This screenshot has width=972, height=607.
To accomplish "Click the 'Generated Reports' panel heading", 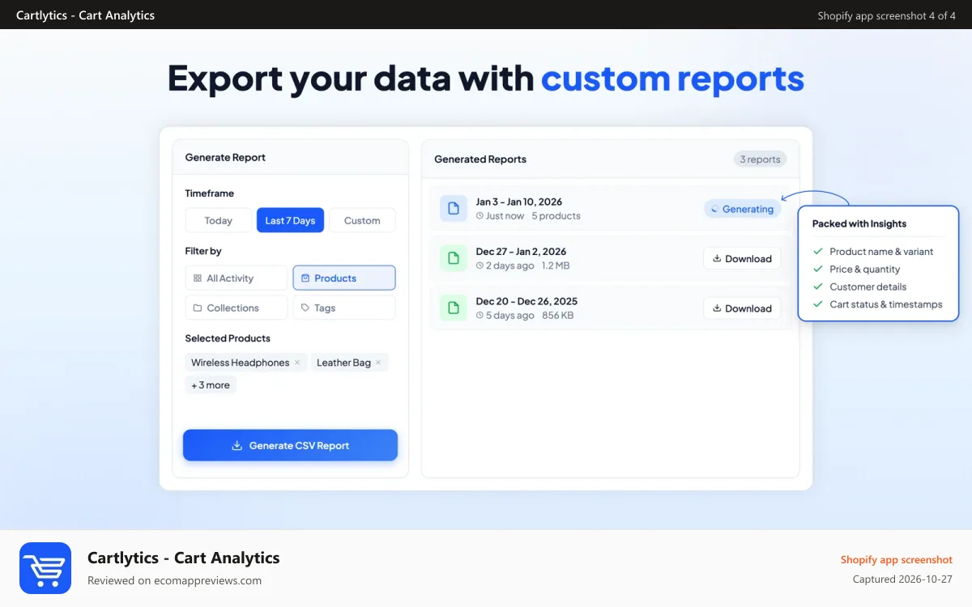I will click(480, 159).
